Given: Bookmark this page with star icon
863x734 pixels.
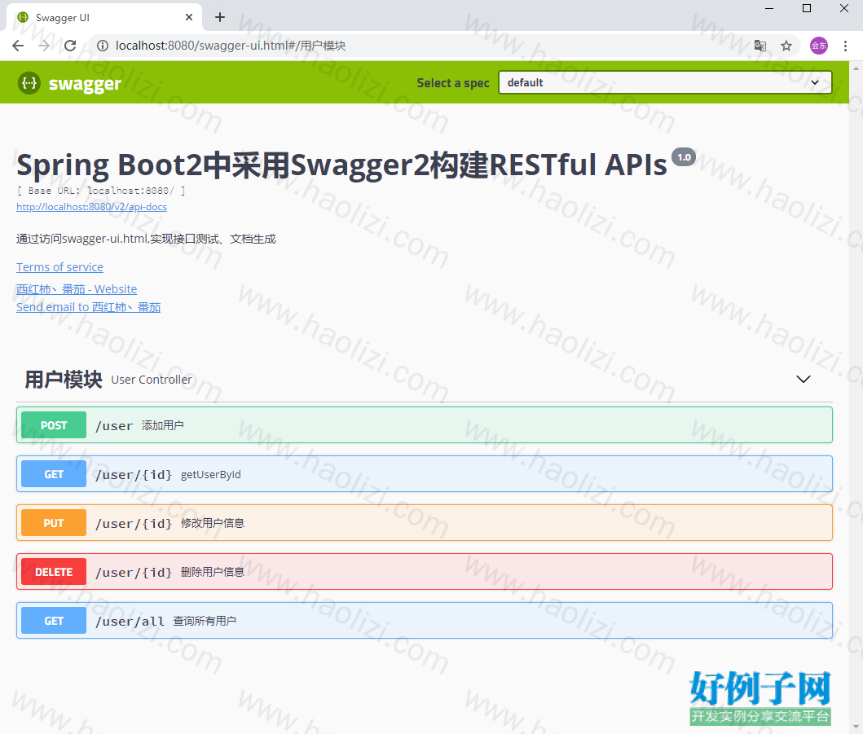Looking at the screenshot, I should pyautogui.click(x=786, y=46).
